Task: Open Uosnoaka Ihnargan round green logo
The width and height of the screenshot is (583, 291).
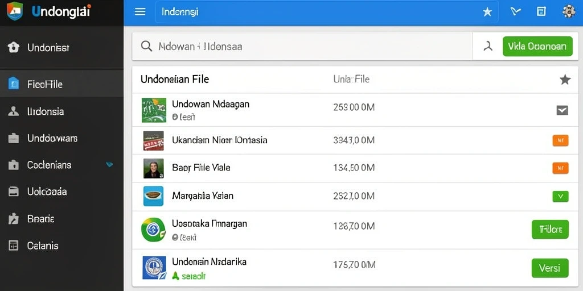Action: coord(153,230)
